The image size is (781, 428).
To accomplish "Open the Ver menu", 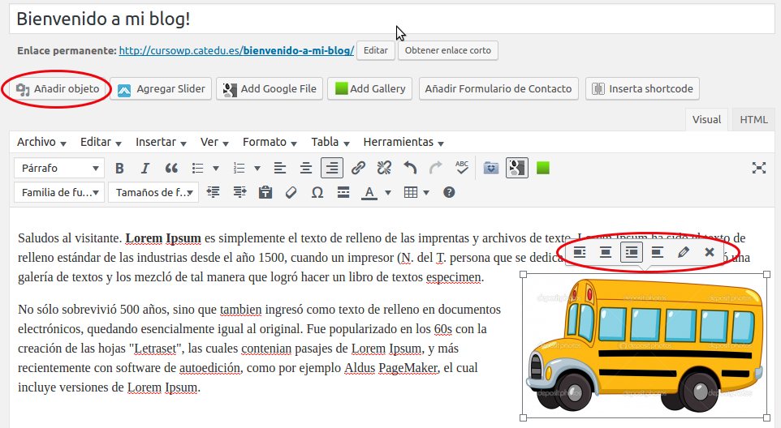I will click(x=214, y=142).
